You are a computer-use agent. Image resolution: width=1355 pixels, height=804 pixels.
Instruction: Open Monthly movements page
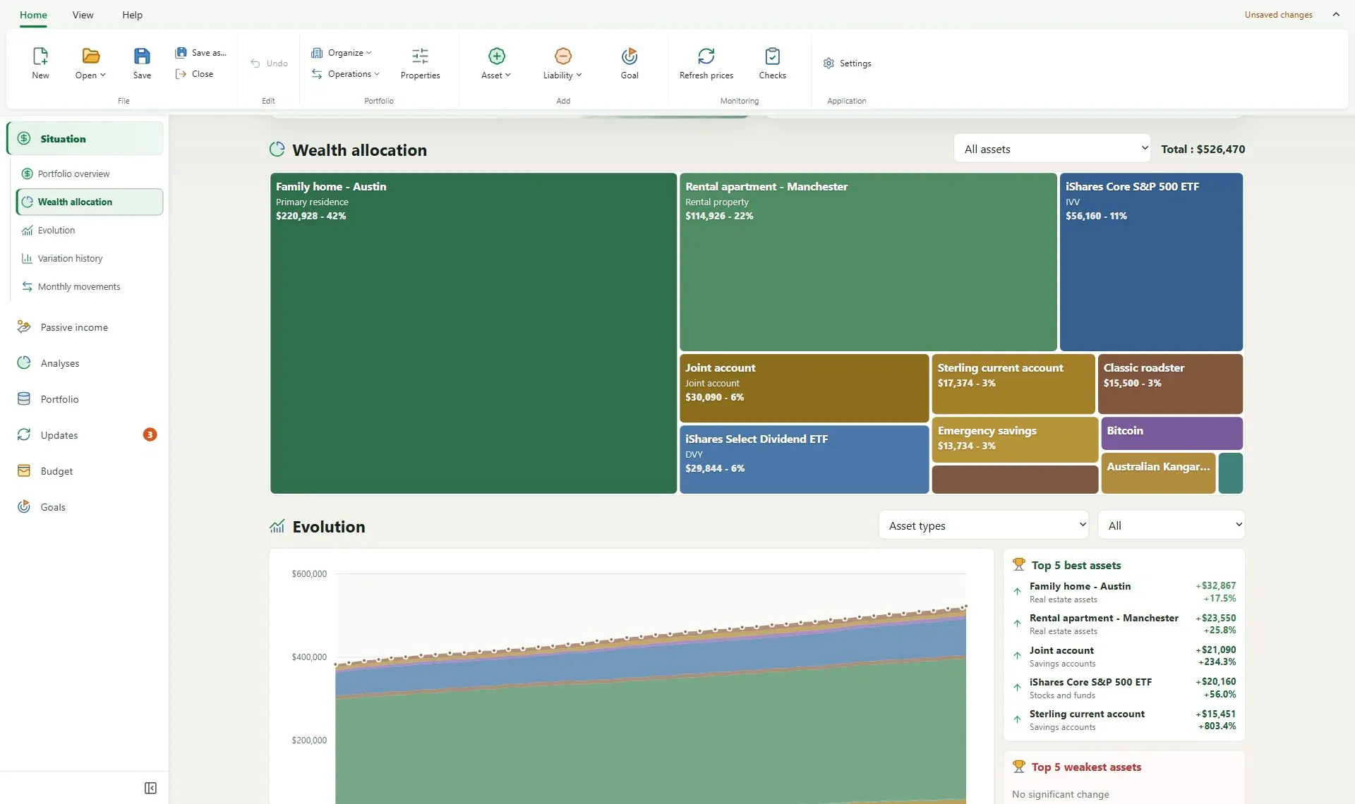[89, 286]
